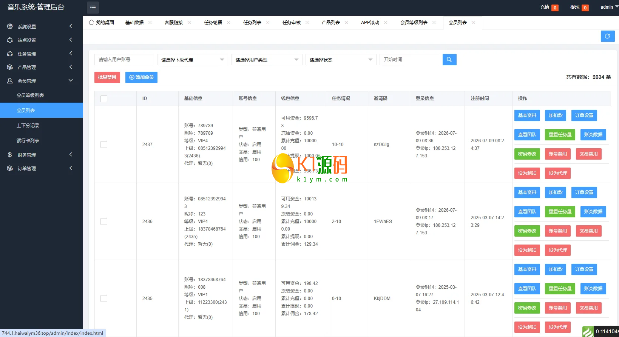Close the 任务审核 tab
Image resolution: width=619 pixels, height=337 pixels.
(x=307, y=23)
